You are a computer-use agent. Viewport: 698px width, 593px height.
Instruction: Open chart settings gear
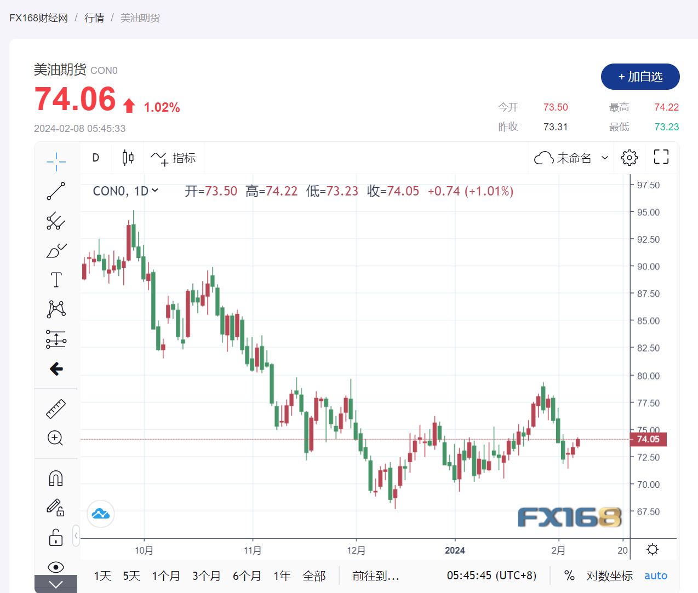click(x=630, y=158)
